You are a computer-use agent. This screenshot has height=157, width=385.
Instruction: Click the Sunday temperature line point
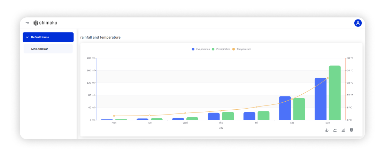[328, 78]
